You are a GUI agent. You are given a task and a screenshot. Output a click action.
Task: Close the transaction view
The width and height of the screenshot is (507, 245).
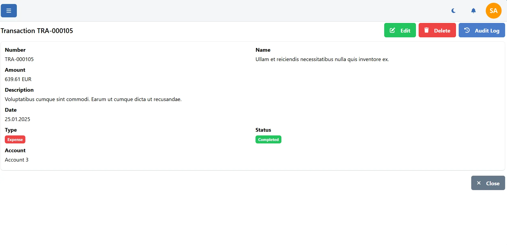coord(488,183)
